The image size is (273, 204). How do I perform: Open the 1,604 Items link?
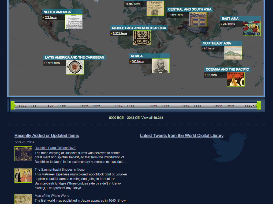176,15
